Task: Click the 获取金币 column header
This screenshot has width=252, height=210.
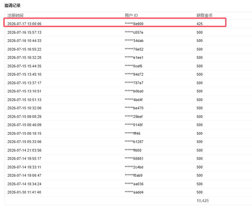Action: [x=205, y=16]
